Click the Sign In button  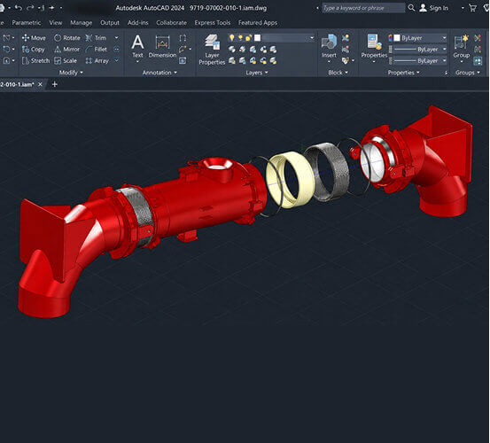434,8
